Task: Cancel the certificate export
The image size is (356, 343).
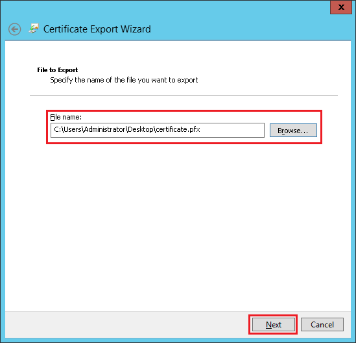Action: (x=322, y=325)
